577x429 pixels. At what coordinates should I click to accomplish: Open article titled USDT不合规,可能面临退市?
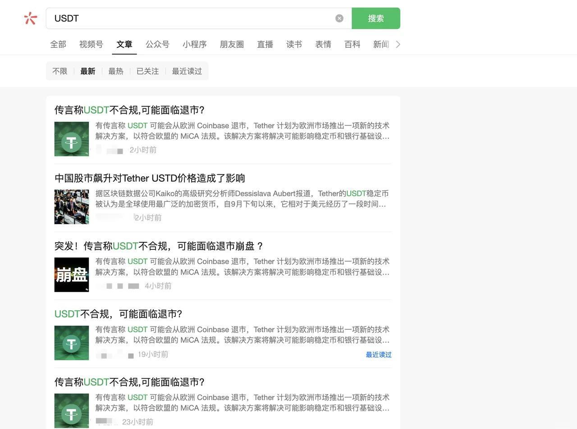click(x=118, y=314)
